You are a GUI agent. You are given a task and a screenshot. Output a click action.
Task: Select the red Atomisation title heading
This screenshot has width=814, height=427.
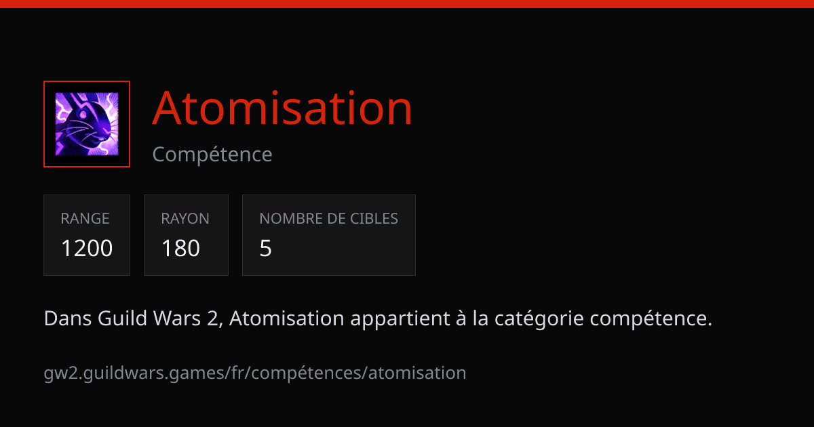click(282, 108)
